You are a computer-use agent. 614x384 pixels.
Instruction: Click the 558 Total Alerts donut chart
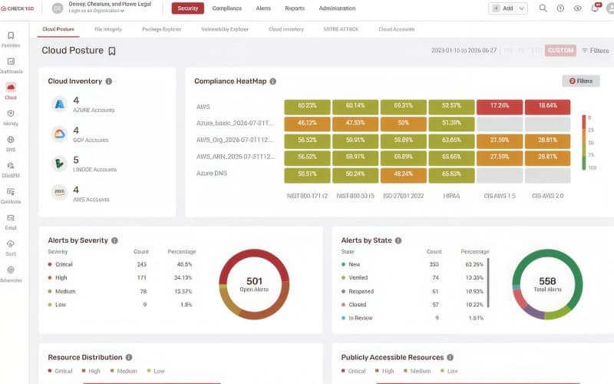[x=547, y=284]
